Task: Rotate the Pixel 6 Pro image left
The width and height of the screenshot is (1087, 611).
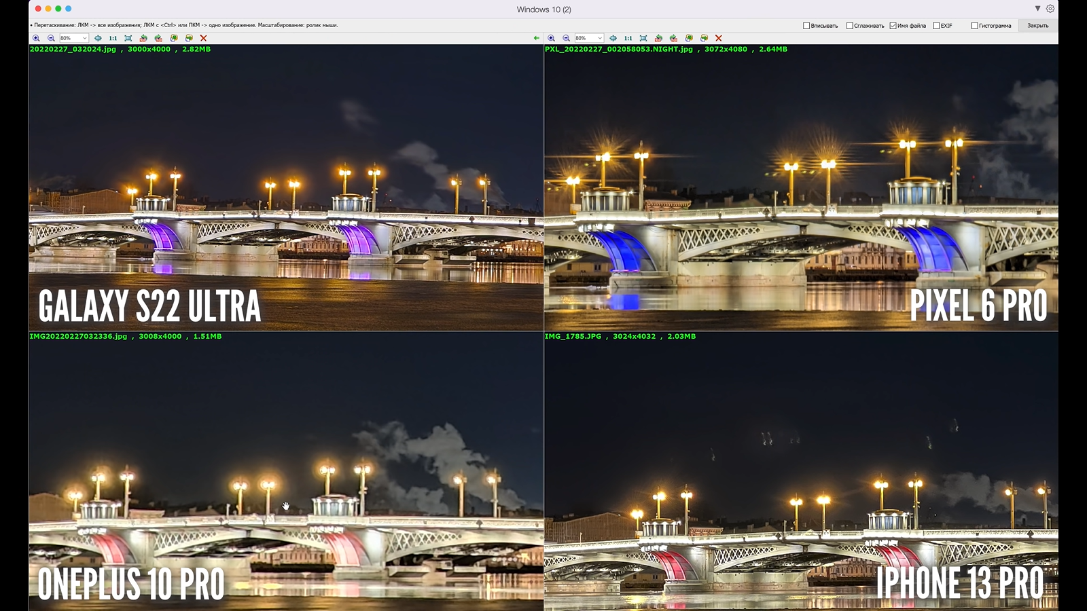Action: [658, 38]
